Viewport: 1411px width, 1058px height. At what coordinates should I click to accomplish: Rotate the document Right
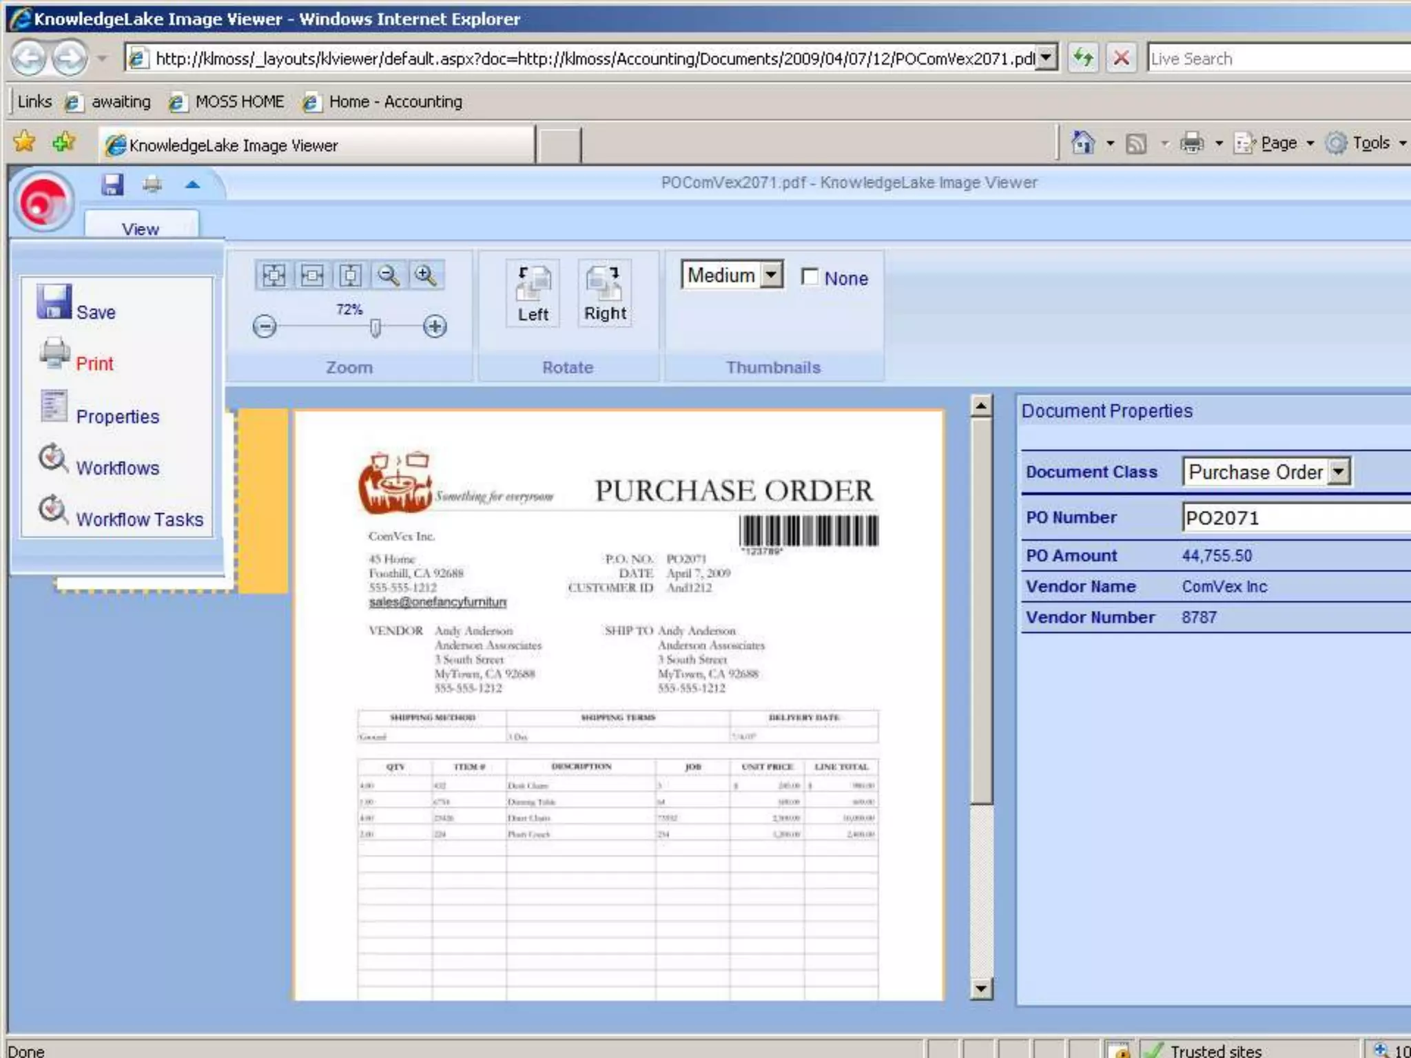(605, 293)
